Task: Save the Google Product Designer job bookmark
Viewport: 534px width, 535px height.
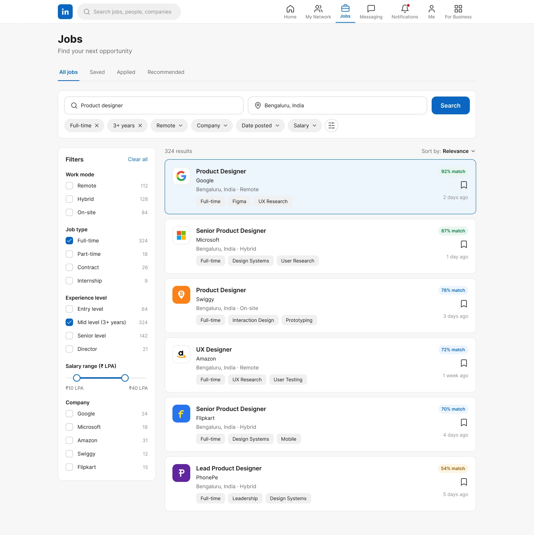Action: tap(464, 185)
